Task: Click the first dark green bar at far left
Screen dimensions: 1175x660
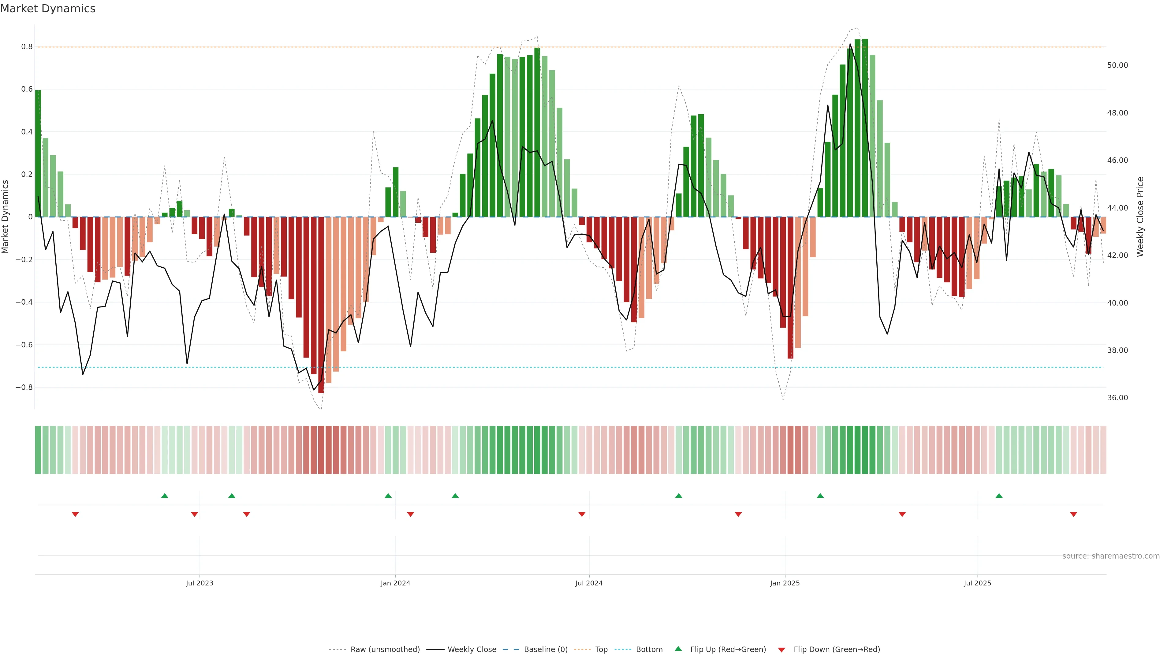Action: (38, 153)
